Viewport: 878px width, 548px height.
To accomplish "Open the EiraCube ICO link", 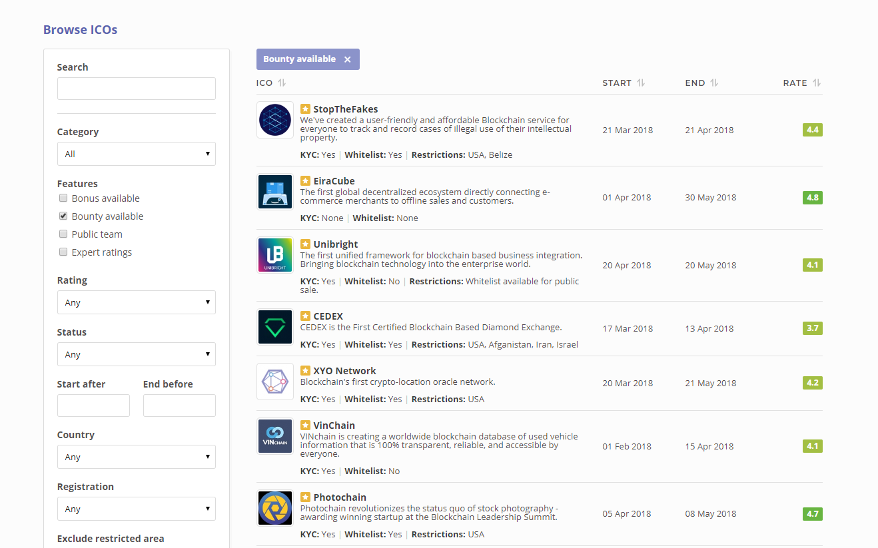I will point(334,181).
